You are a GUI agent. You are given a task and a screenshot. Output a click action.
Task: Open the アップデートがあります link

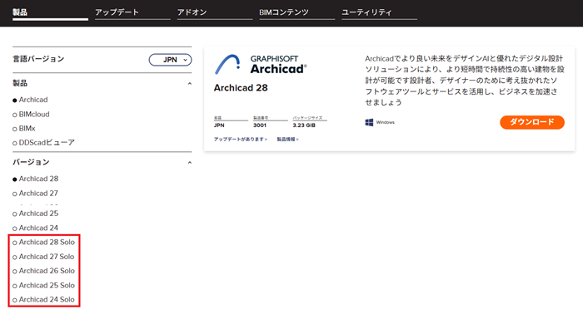click(x=240, y=139)
